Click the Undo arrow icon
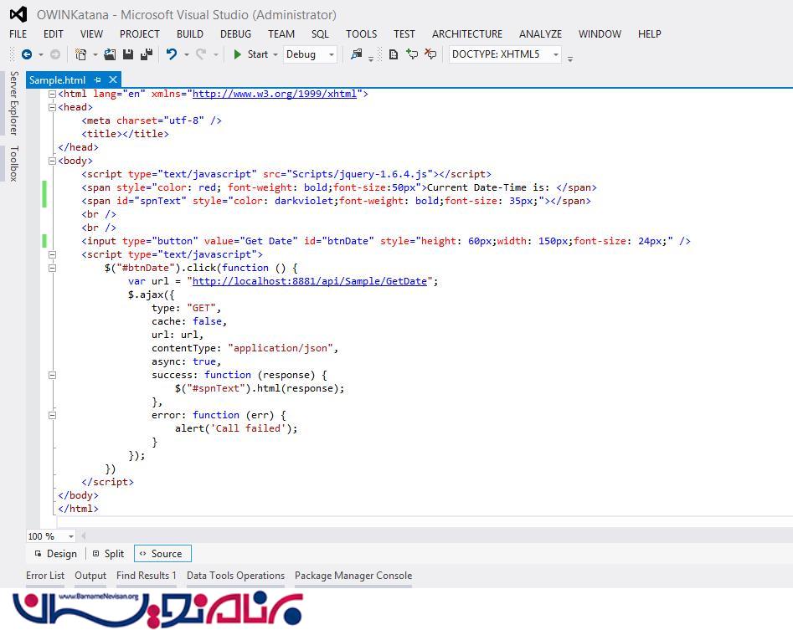 point(171,54)
